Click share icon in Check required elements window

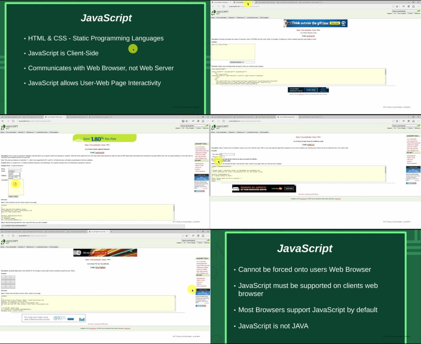203,121
